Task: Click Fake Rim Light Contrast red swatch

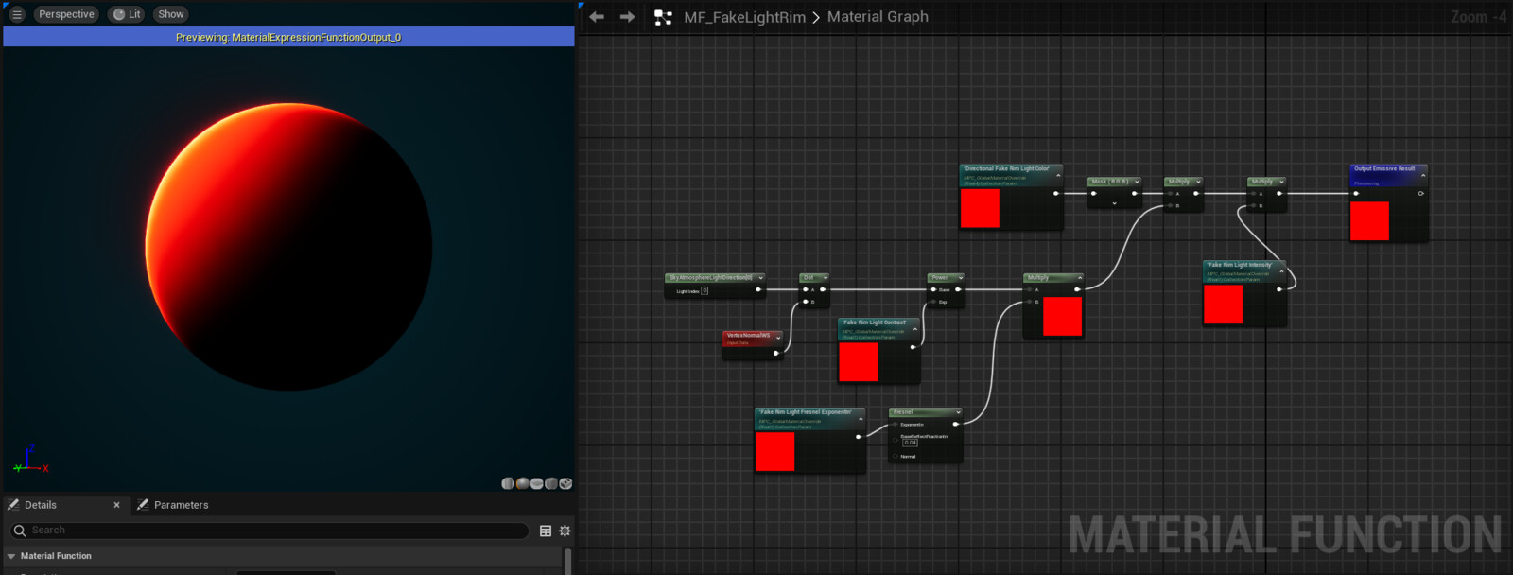Action: [x=859, y=362]
